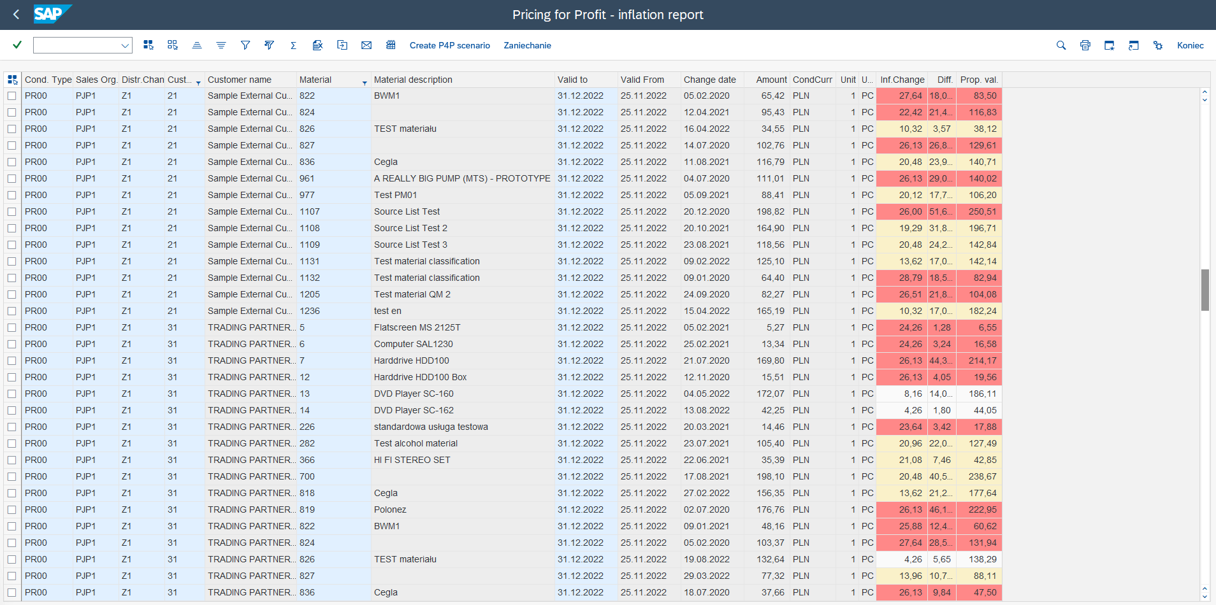Click the Zaniechanie button
Viewport: 1216px width, 605px height.
(527, 45)
